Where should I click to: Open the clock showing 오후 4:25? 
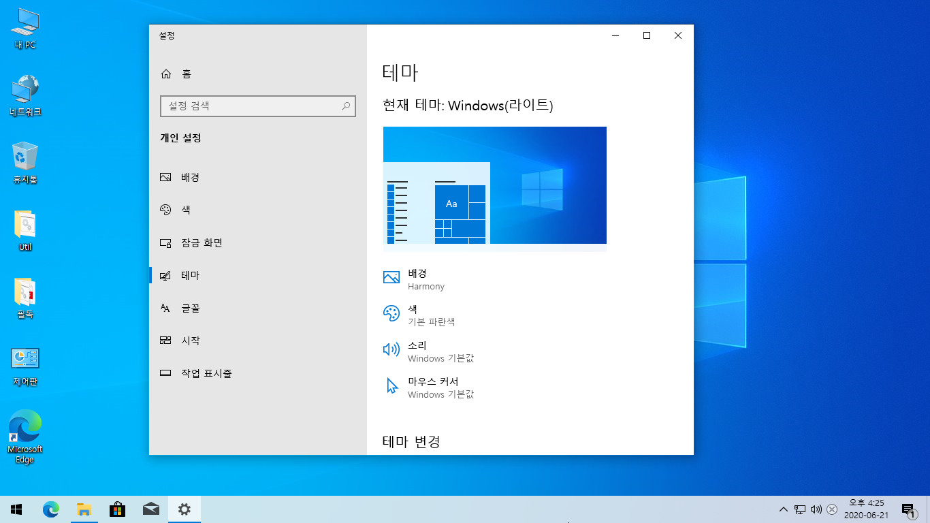[867, 509]
